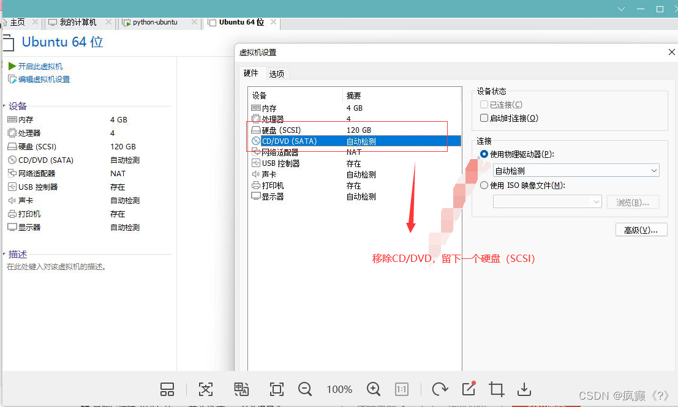Viewport: 678px width, 407px height.
Task: Select 内存 row in settings device list
Action: point(355,108)
